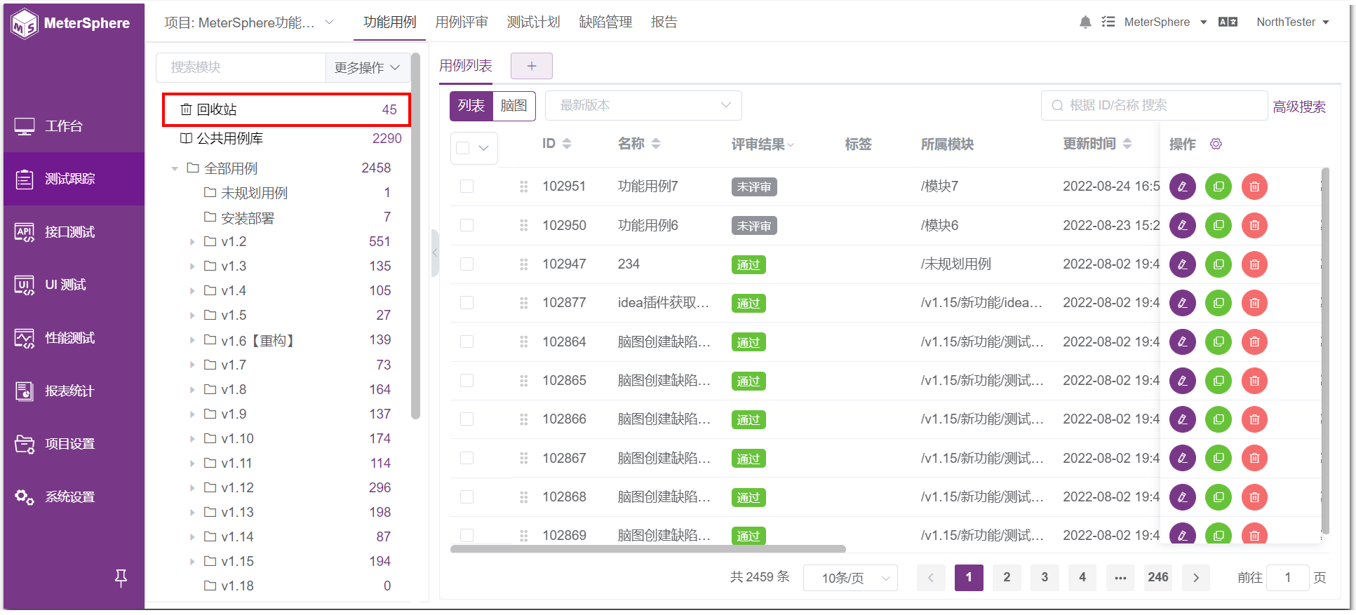Pin the sidebar with the pin icon
1356x615 pixels.
[121, 578]
